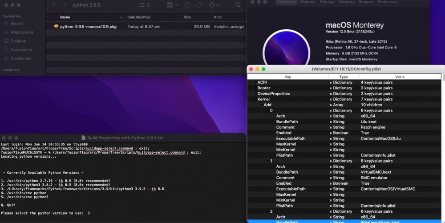Select Lilu.kext value in plist

(x=368, y=122)
